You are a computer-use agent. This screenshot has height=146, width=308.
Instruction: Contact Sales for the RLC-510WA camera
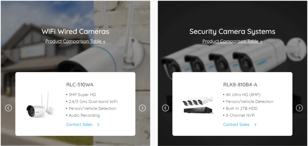point(79,124)
